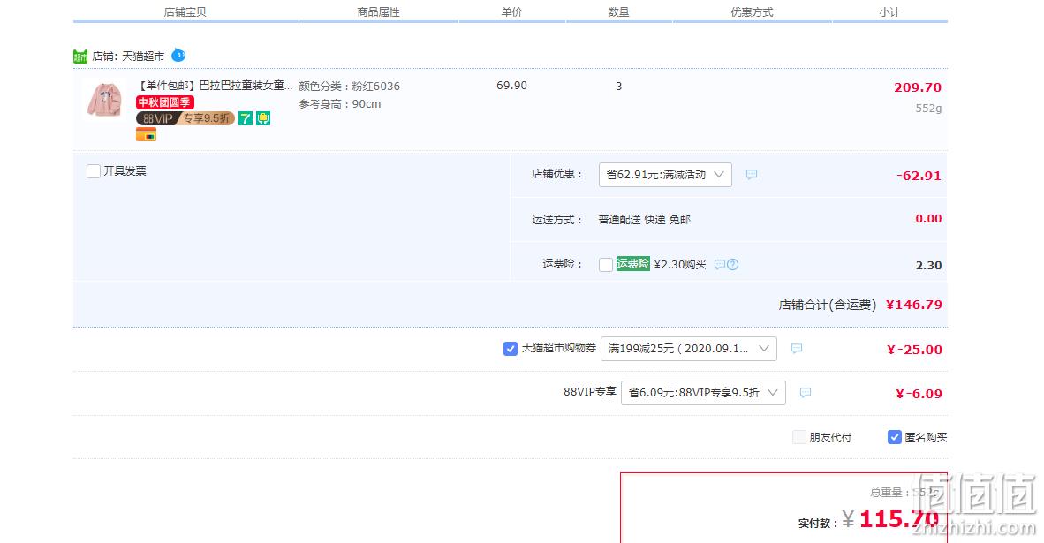The height and width of the screenshot is (543, 1044).
Task: Click the final payment amount 115.70
Action: coord(899,518)
